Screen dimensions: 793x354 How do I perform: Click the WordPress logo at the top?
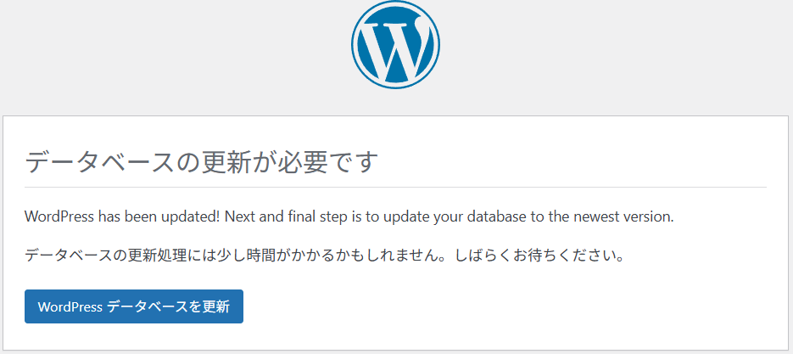coord(395,45)
